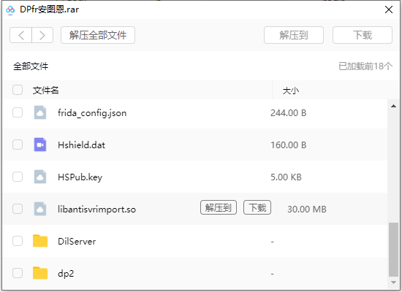
Task: Check the box for Hshield.dat
Action: [x=18, y=145]
